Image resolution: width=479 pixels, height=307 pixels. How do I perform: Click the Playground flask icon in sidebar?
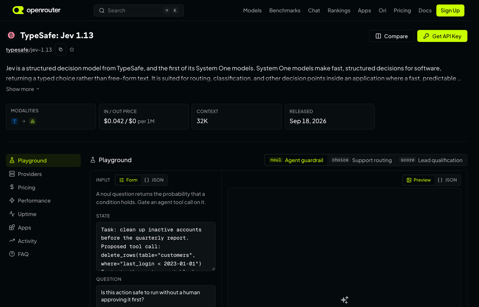(x=12, y=160)
